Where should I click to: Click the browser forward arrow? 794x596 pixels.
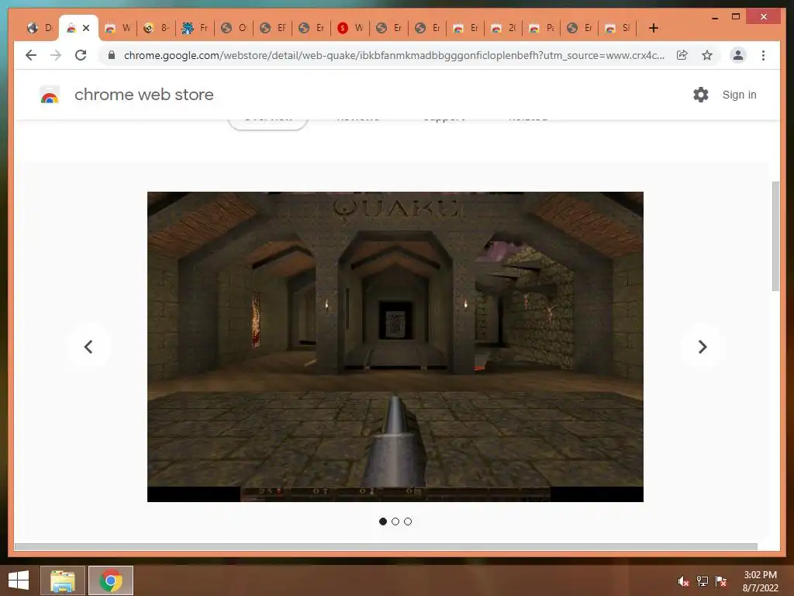(56, 55)
